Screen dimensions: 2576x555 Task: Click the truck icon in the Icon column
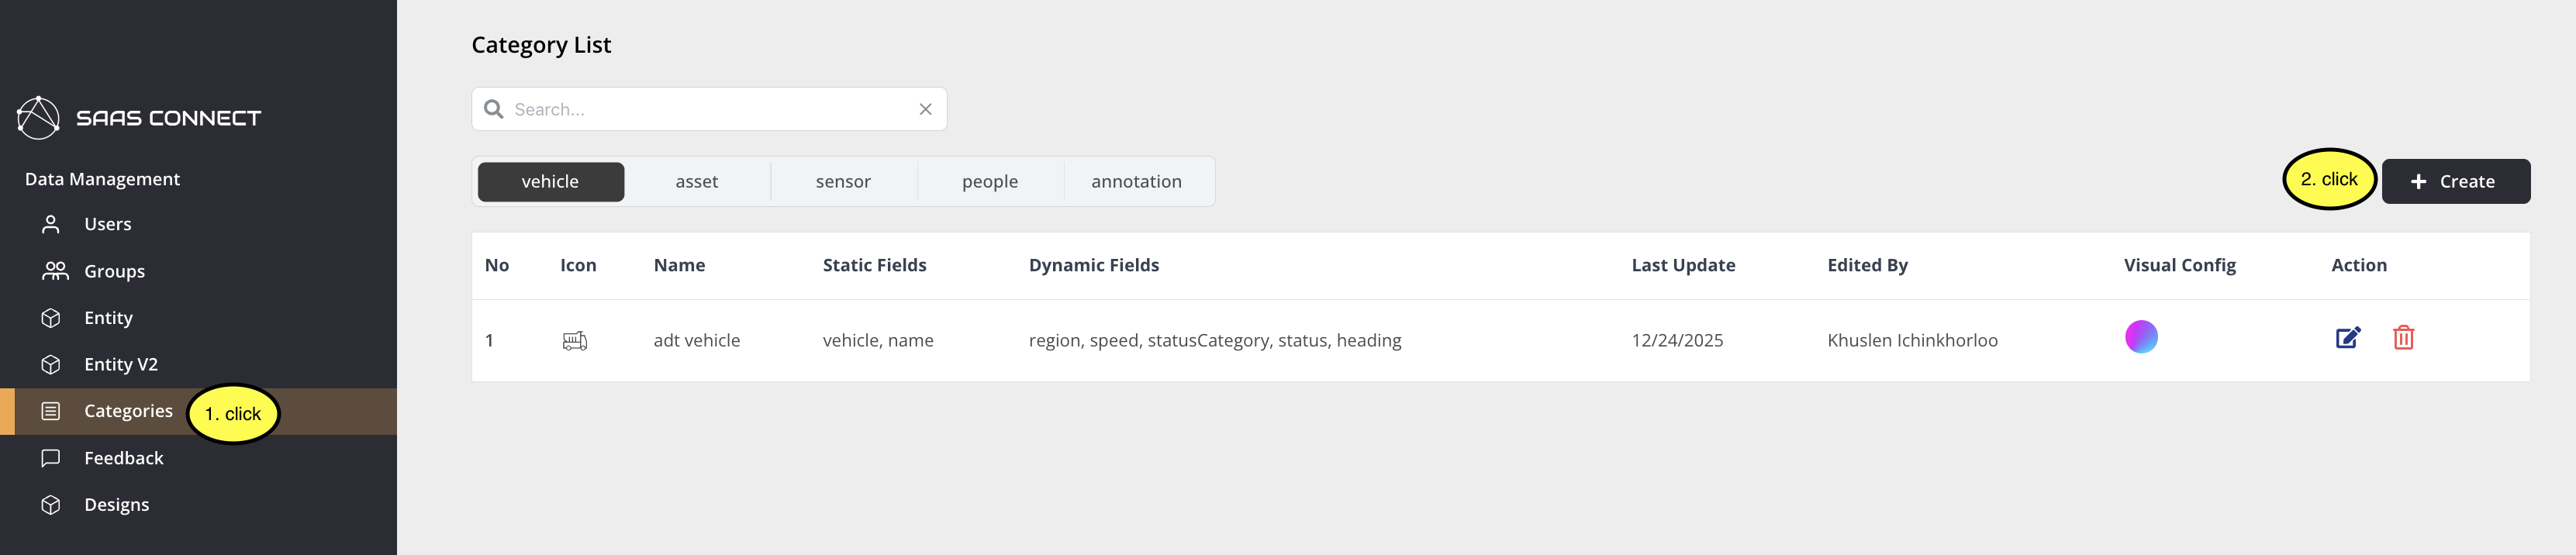(x=574, y=341)
